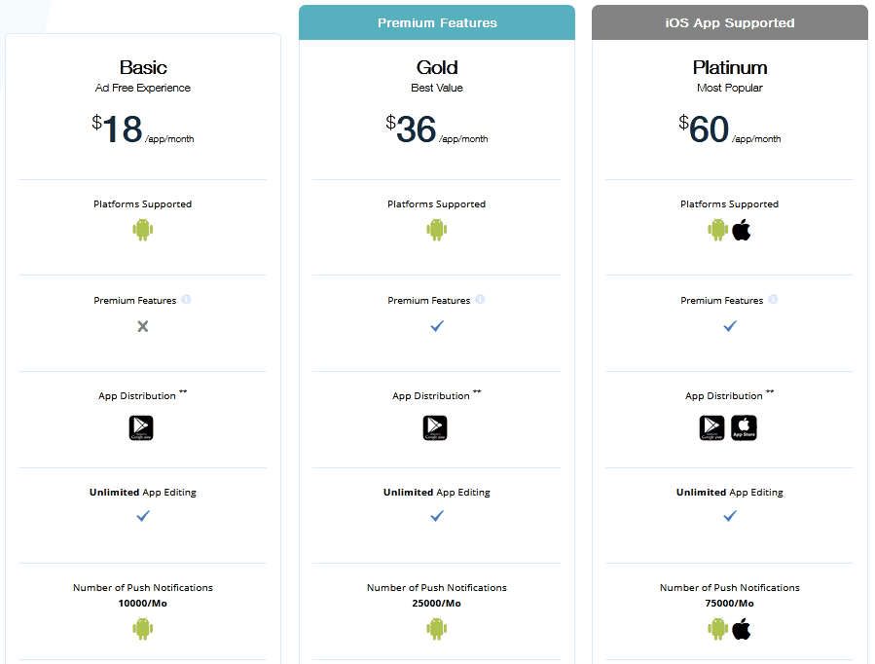Click the Android icon under Basic Platforms Supported

pos(143,230)
